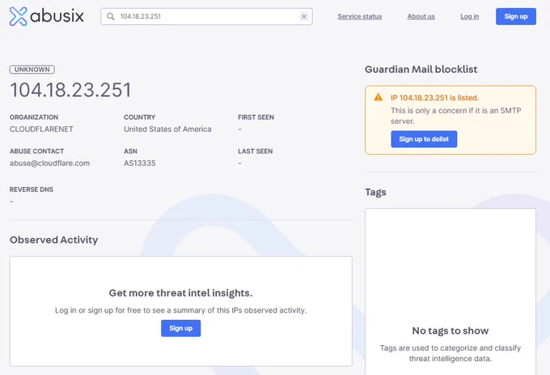Image resolution: width=550 pixels, height=375 pixels.
Task: Click the Observed Activity heading
Action: (53, 240)
